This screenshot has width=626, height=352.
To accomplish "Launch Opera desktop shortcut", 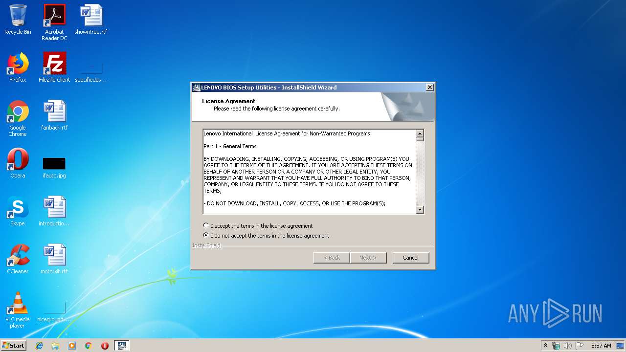I will [18, 163].
